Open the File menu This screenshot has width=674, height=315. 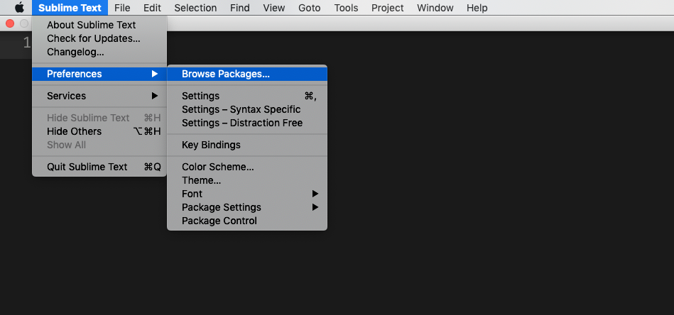tap(122, 8)
